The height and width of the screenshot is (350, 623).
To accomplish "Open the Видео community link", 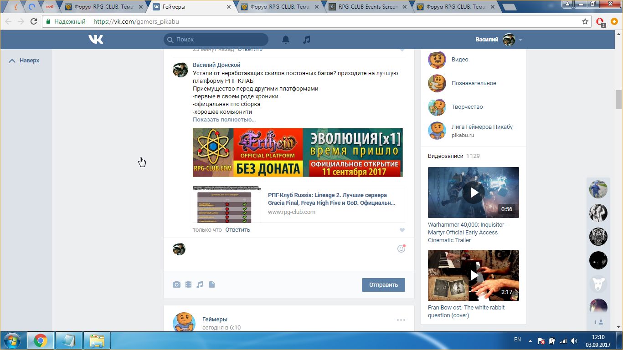I will coord(460,60).
